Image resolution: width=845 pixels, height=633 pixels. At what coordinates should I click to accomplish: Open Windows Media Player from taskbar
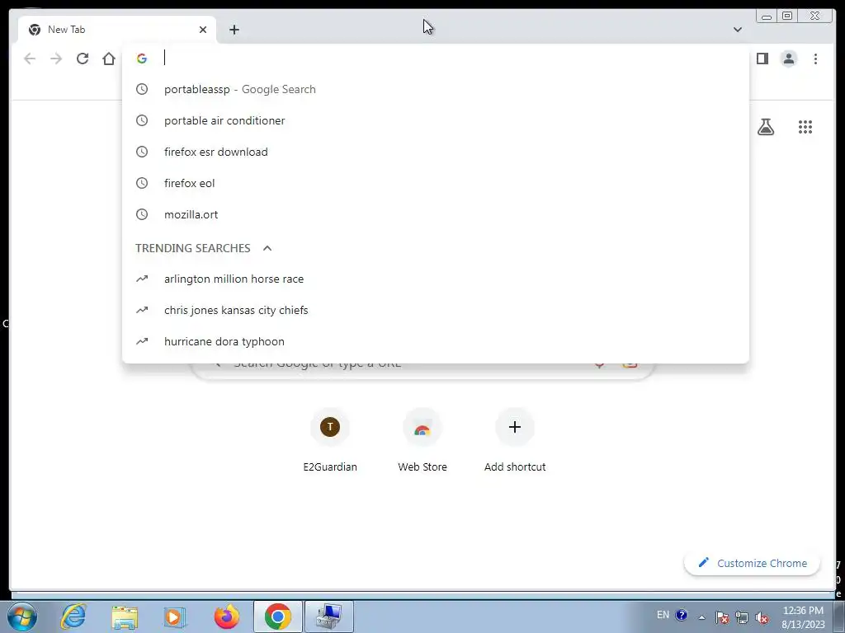pyautogui.click(x=174, y=617)
